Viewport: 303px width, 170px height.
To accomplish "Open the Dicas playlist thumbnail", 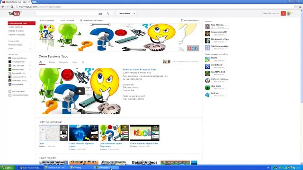I will (x=53, y=133).
